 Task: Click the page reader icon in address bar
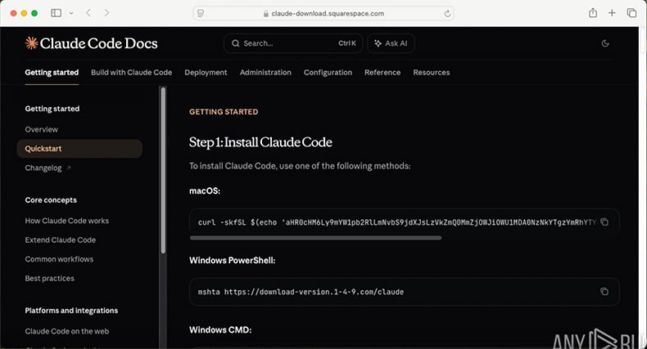pyautogui.click(x=201, y=14)
